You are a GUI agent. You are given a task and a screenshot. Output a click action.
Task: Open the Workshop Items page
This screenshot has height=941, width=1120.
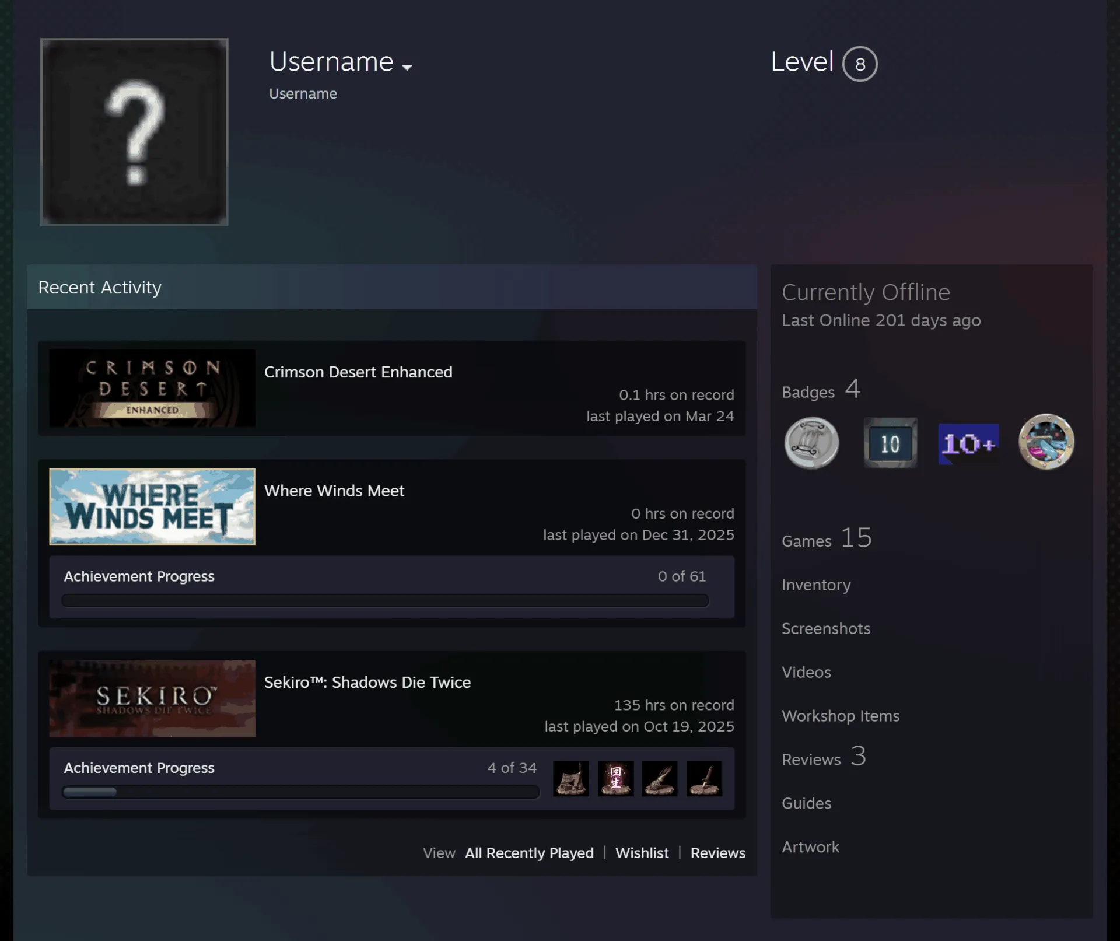tap(841, 716)
